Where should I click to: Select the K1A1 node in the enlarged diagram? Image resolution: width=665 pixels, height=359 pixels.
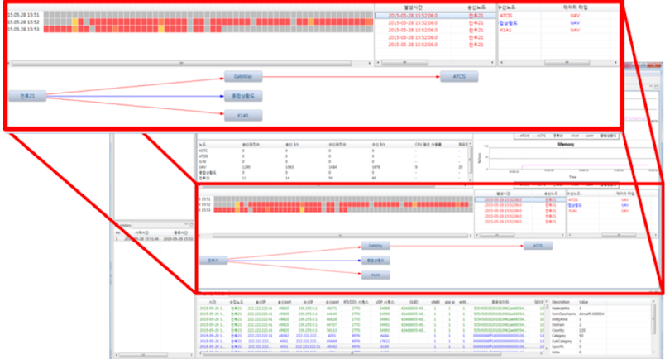242,116
